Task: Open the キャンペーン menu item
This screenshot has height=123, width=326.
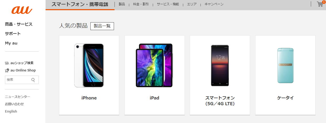Action: (x=214, y=4)
